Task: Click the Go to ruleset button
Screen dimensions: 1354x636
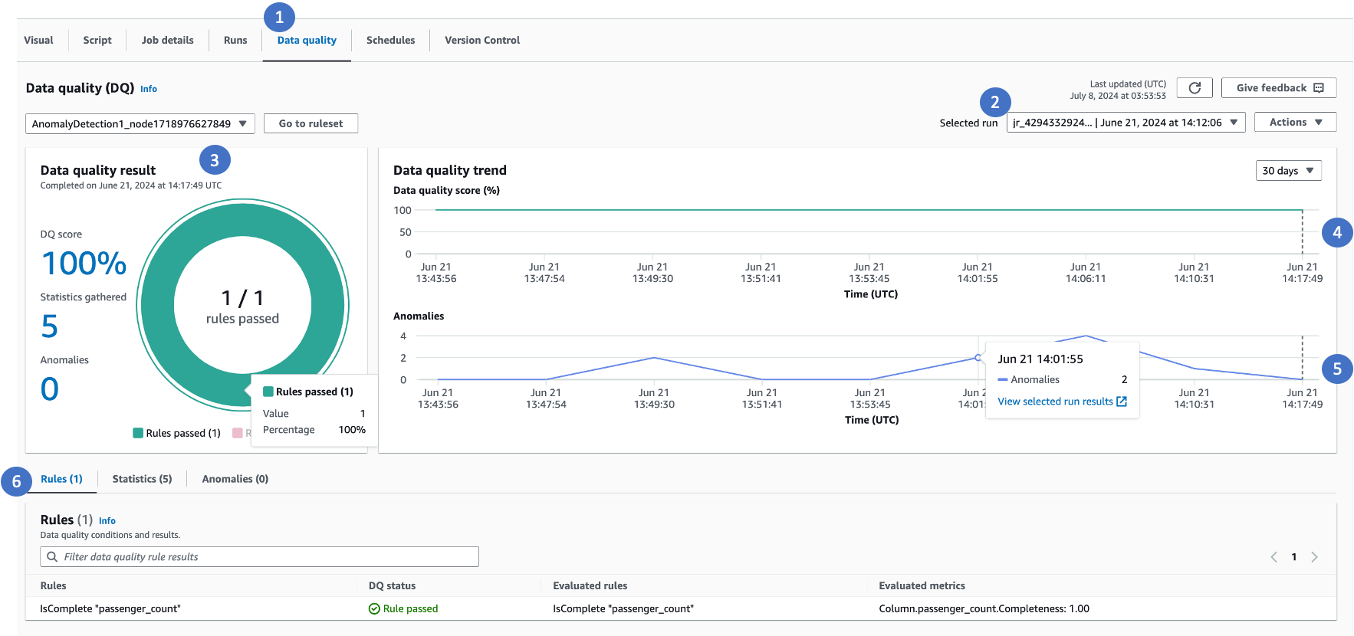Action: pyautogui.click(x=311, y=123)
